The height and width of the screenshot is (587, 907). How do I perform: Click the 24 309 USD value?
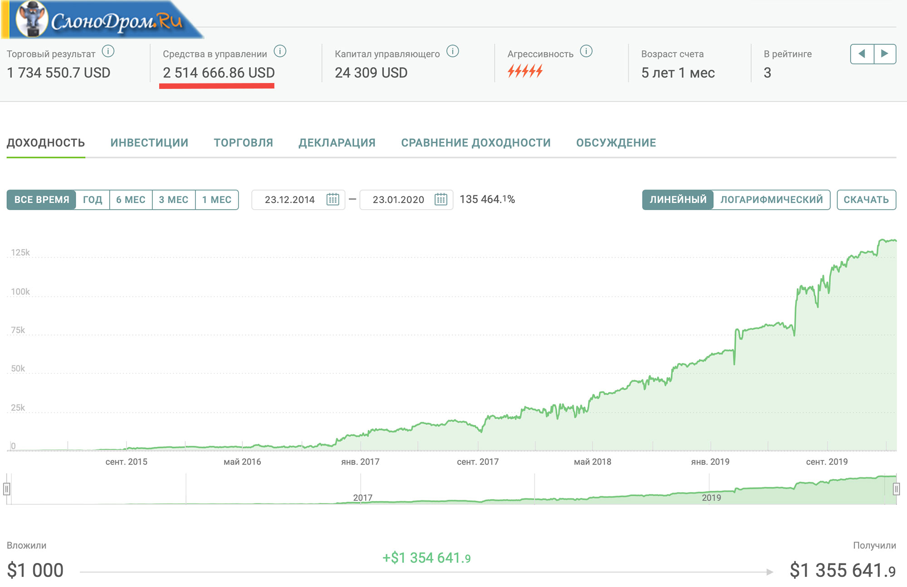coord(371,73)
